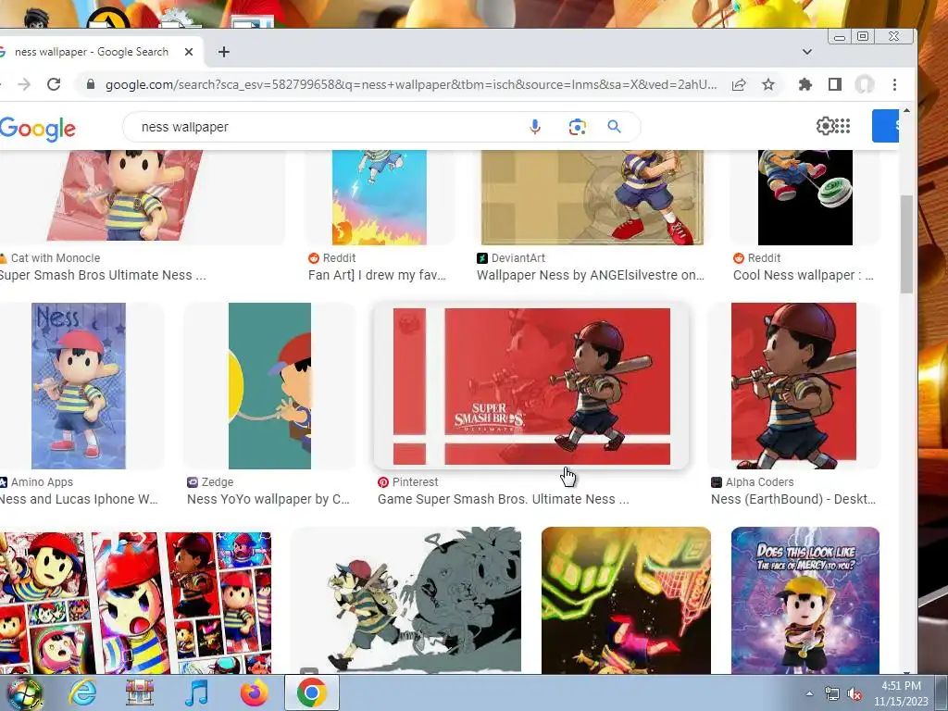
Task: Open a new browser tab
Action: coord(224,52)
